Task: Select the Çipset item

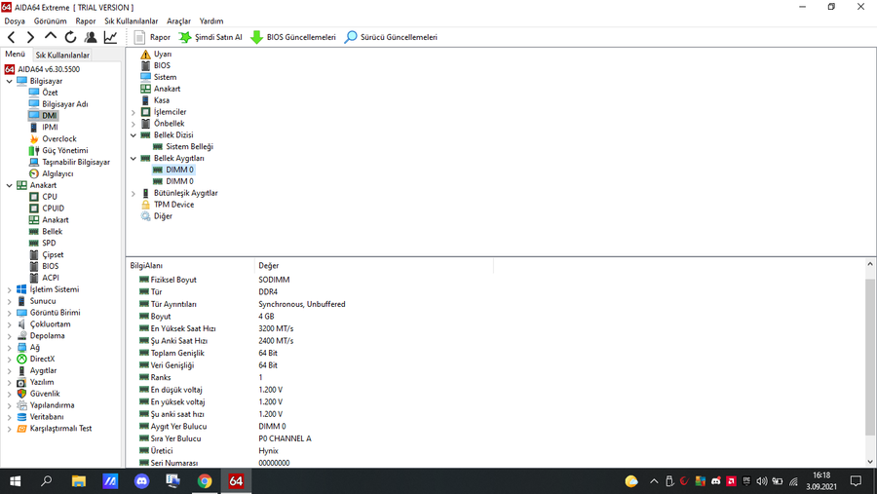Action: point(47,254)
